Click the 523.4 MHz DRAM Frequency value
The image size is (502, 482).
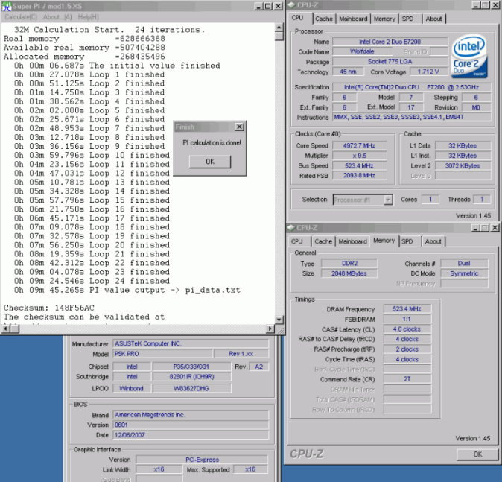click(x=407, y=309)
